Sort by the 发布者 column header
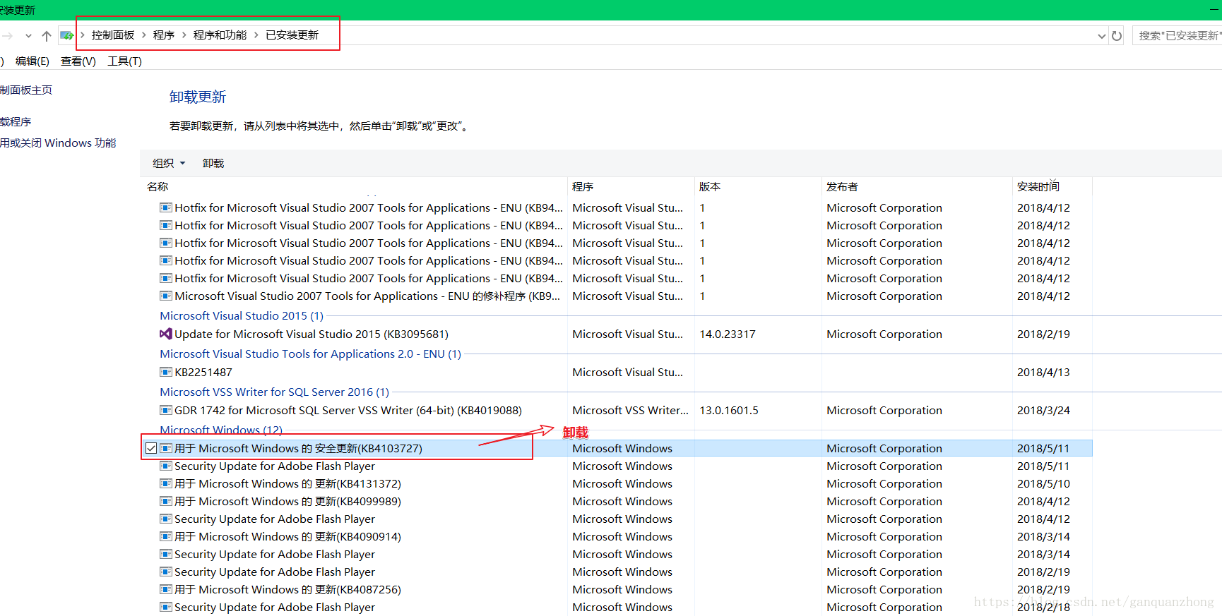Screen dimensions: 1222x616 coord(842,187)
